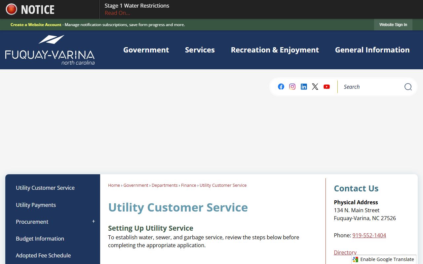Screen dimensions: 423x264
Task: Click the Website Sign In button
Action: (393, 25)
